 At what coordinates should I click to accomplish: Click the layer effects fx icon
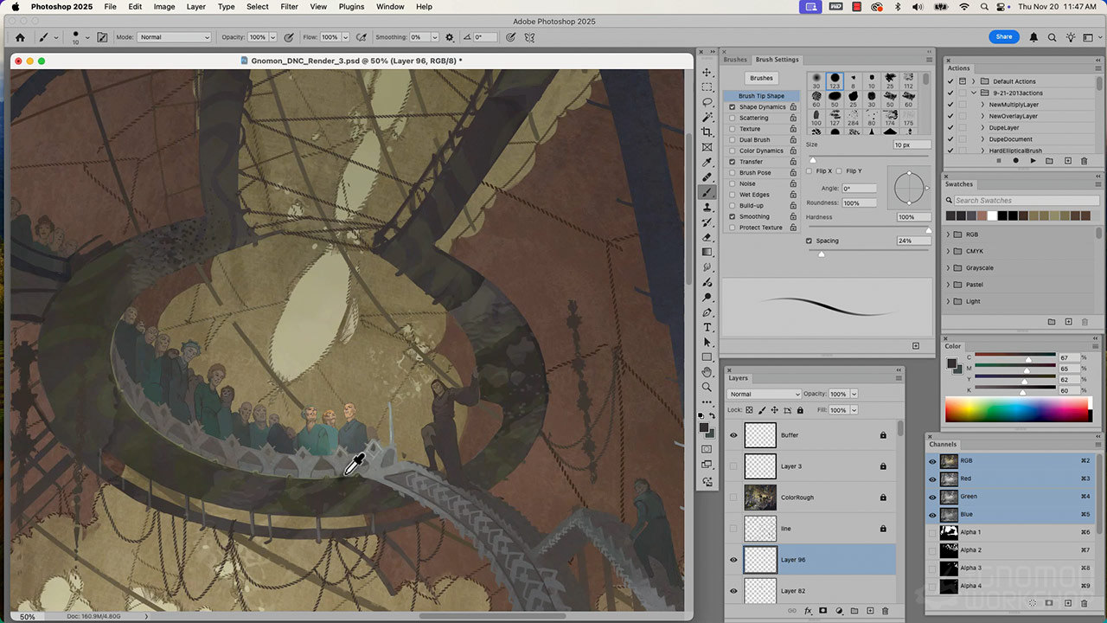(x=808, y=611)
